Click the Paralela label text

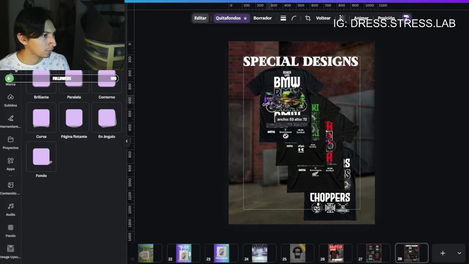click(74, 97)
